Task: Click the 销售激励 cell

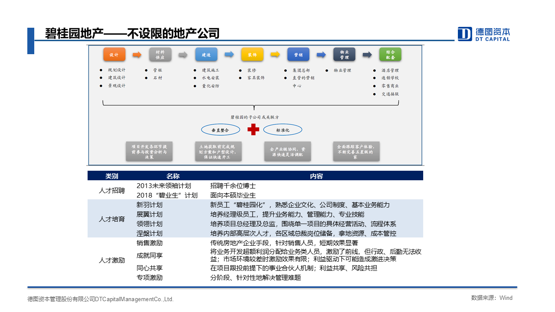Action: coord(150,243)
